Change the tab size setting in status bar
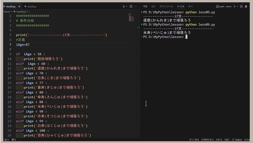The width and height of the screenshot is (254, 143). (x=207, y=139)
